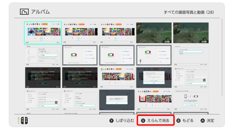Open QR code user page, fourth row
This screenshot has height=130, width=238.
coord(43,100)
